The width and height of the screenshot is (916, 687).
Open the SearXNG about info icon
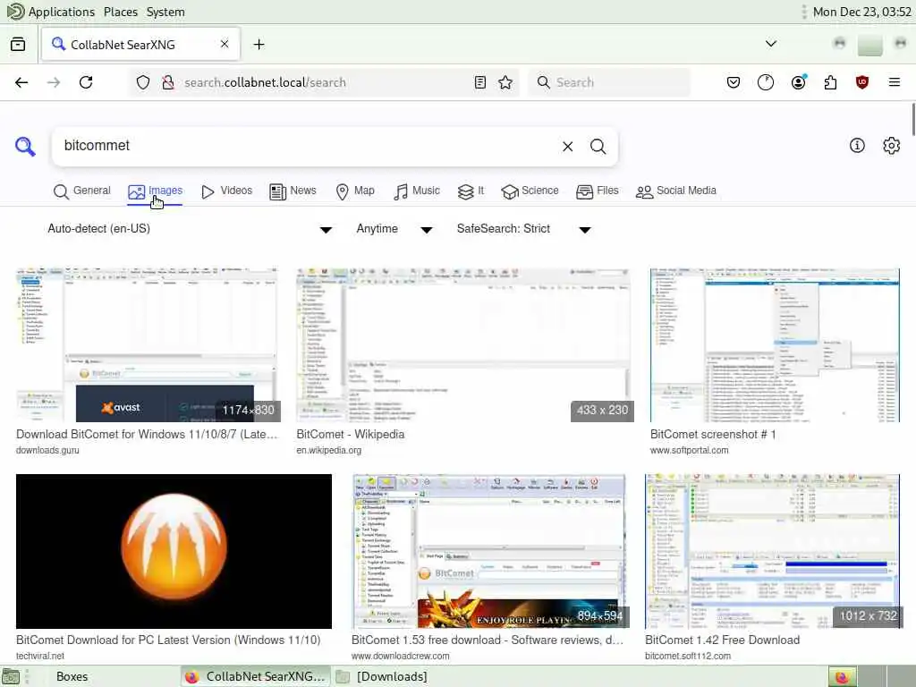click(x=857, y=146)
